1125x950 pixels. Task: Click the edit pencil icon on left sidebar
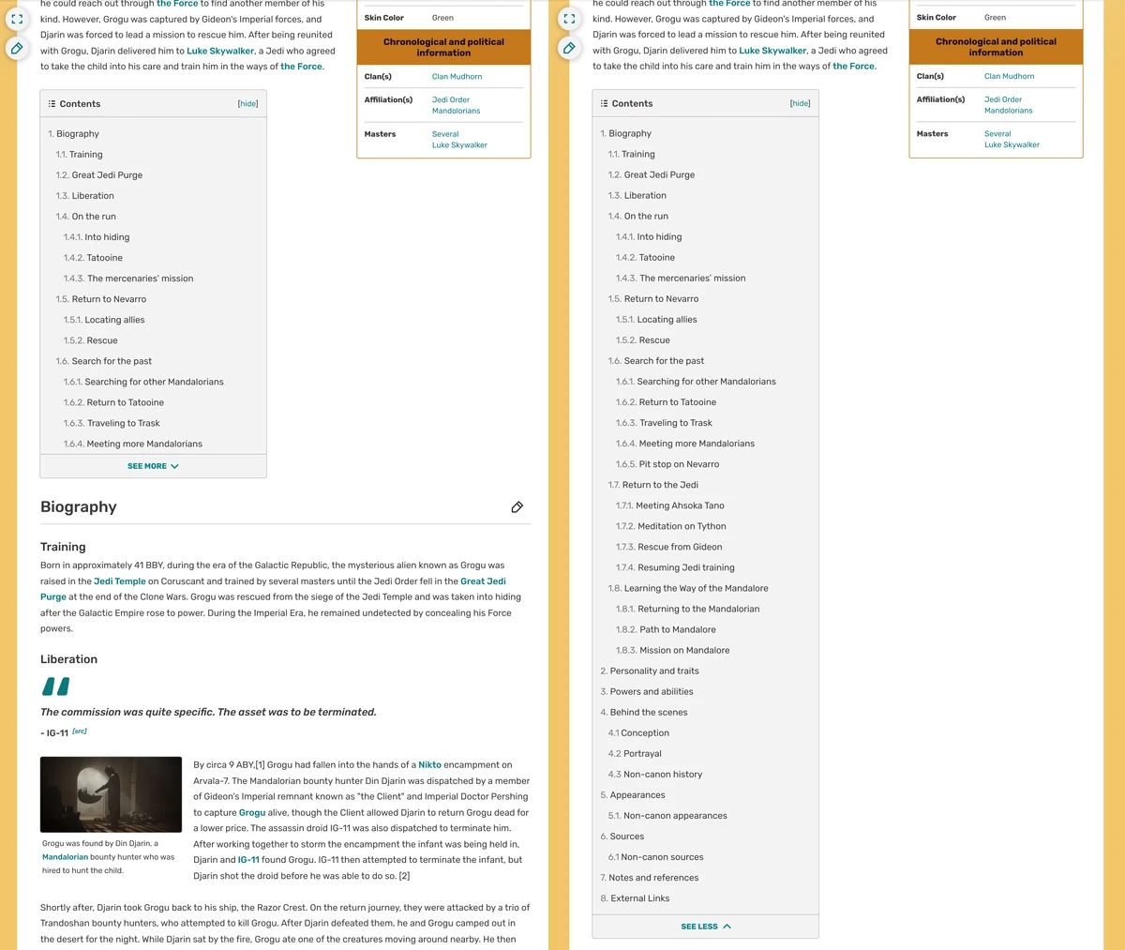tap(17, 48)
